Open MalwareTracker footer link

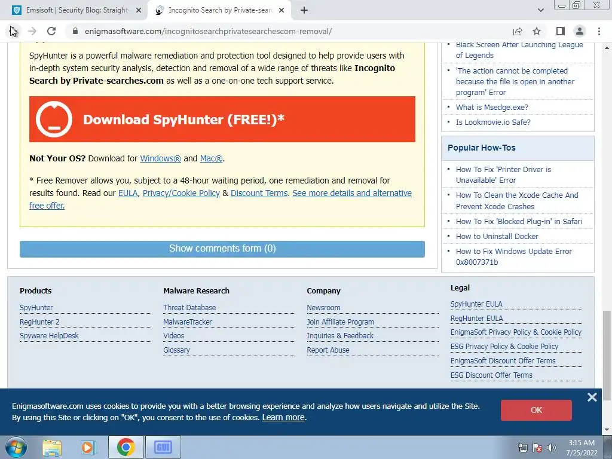tap(188, 322)
